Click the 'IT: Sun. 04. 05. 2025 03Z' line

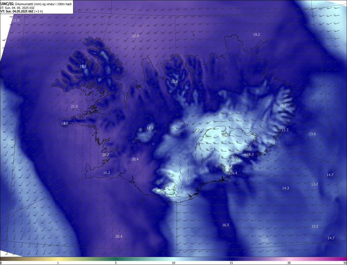pyautogui.click(x=17, y=8)
